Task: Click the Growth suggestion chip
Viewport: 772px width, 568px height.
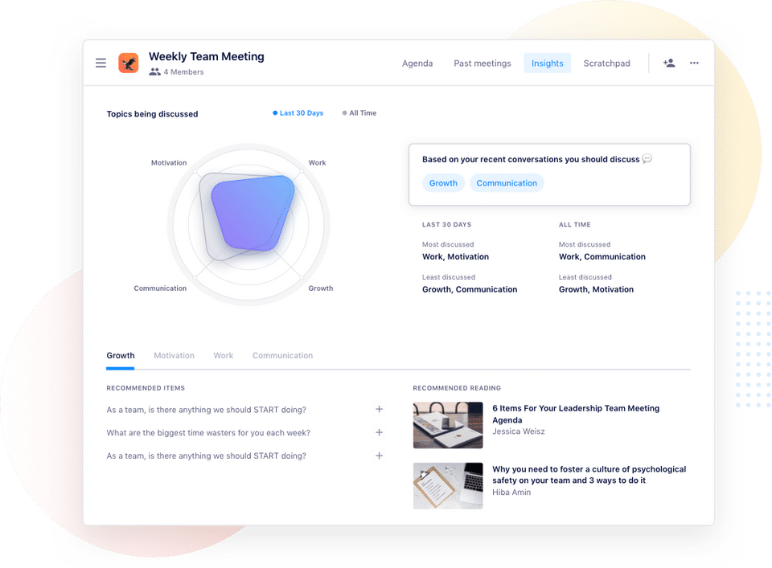Action: (443, 183)
